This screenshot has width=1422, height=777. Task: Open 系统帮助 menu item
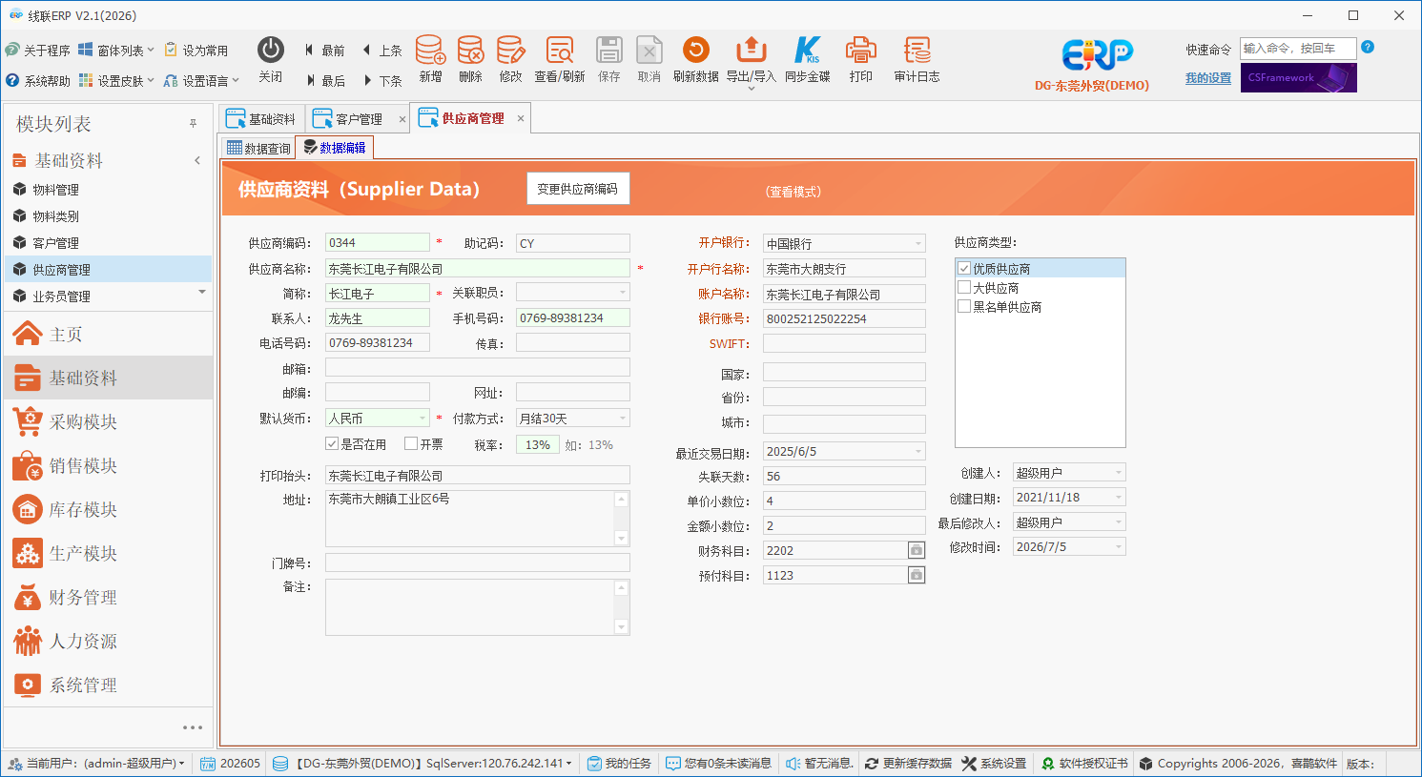38,80
